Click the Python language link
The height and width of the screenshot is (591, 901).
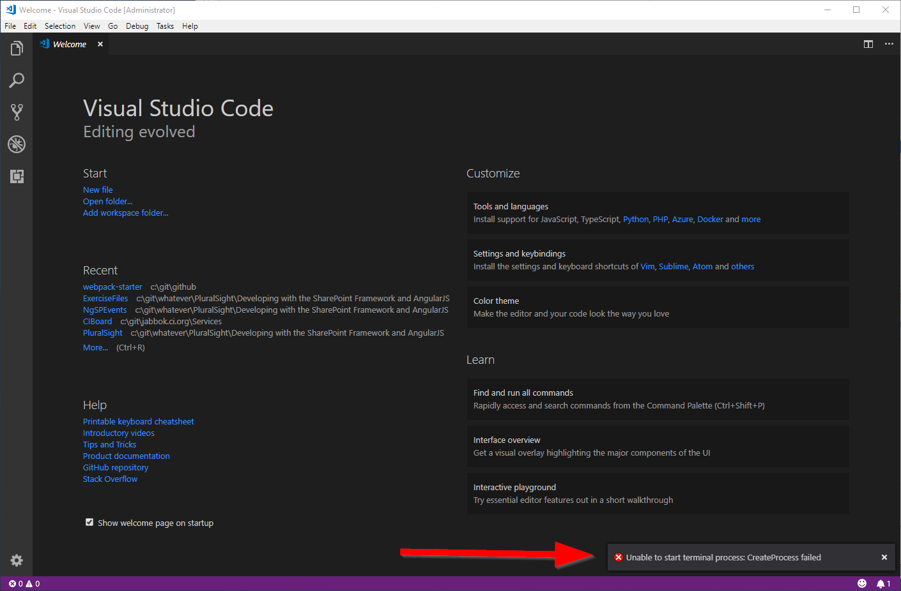tap(636, 219)
